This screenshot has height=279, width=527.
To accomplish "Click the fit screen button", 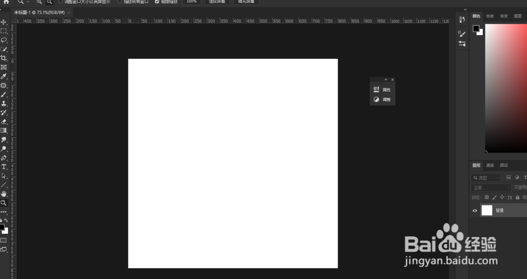I will point(217,2).
